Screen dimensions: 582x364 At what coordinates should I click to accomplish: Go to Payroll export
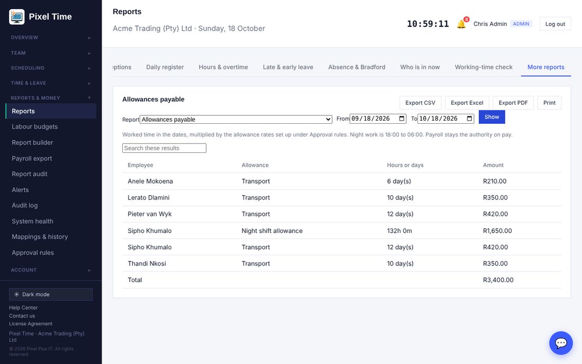pyautogui.click(x=51, y=158)
